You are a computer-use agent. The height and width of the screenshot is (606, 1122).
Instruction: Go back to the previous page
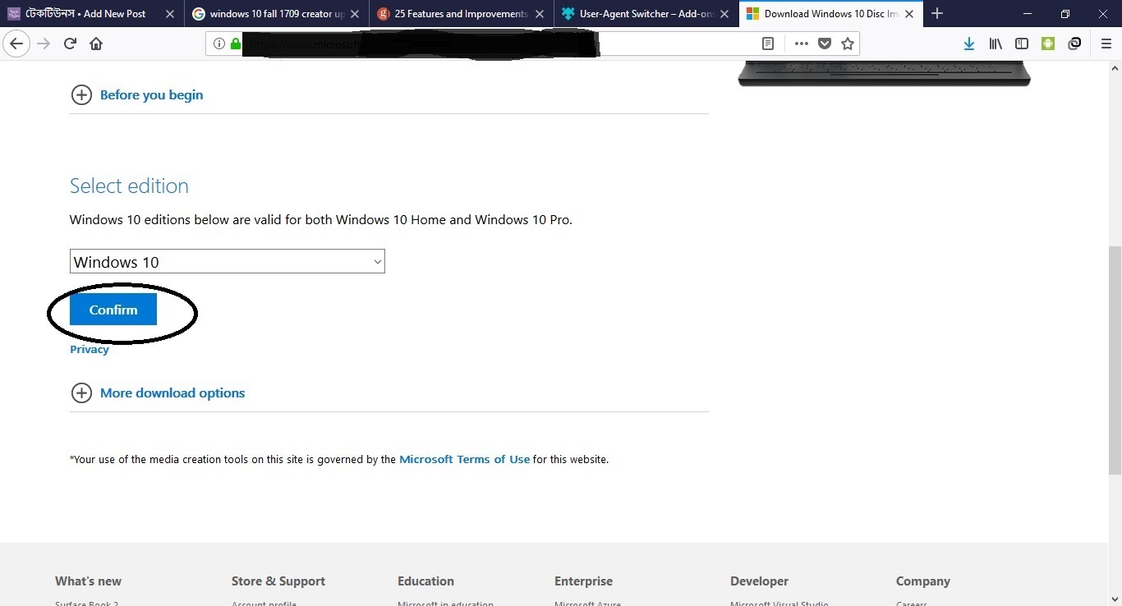(16, 44)
